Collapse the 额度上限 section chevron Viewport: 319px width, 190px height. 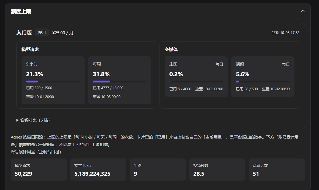(303, 11)
